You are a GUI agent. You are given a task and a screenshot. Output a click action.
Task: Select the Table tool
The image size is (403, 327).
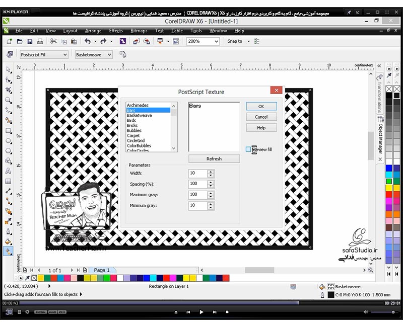click(x=9, y=181)
